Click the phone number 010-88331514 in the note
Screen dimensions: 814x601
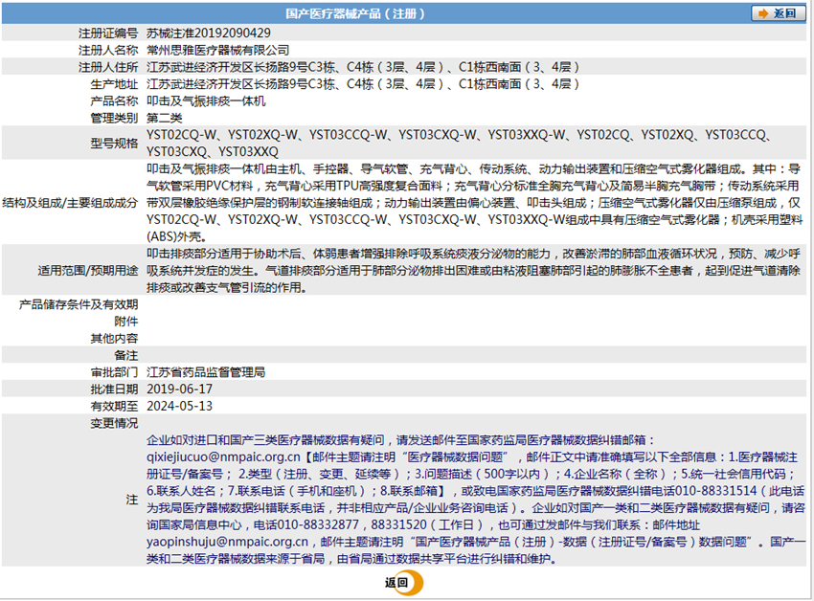(716, 490)
